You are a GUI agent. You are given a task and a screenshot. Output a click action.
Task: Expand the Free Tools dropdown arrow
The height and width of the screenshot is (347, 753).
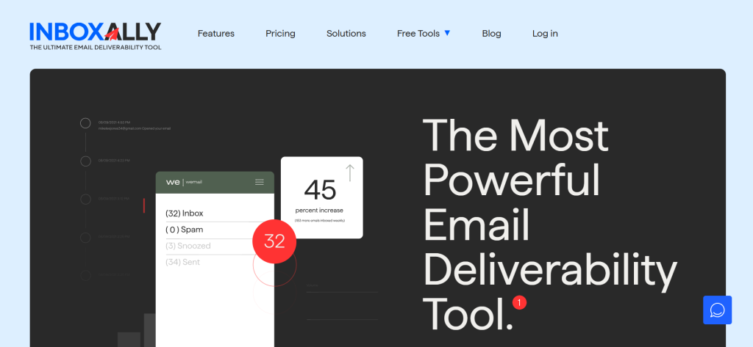tap(447, 33)
